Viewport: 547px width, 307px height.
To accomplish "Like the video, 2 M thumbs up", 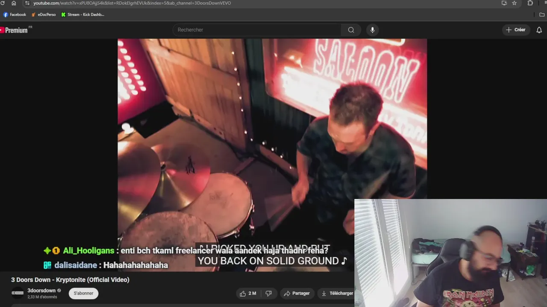I will [248, 293].
